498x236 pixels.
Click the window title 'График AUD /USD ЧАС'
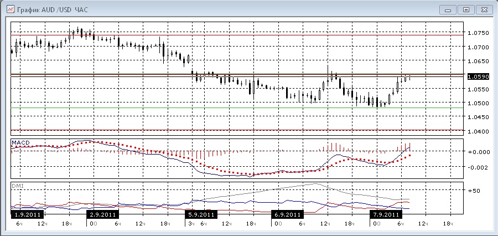[53, 9]
